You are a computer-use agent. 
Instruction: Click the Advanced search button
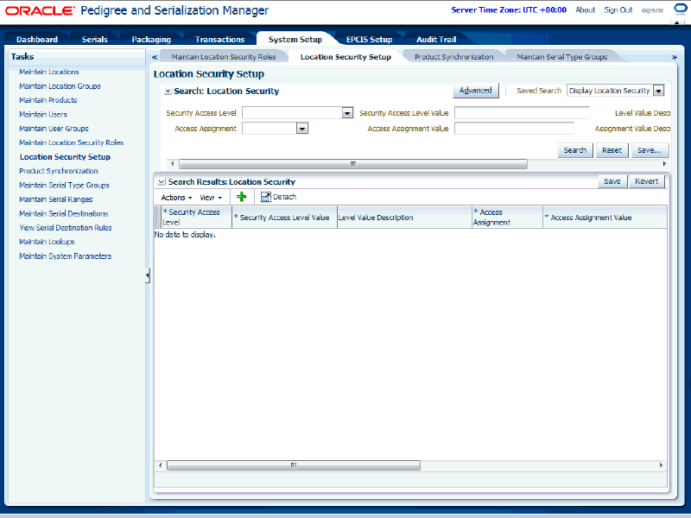(476, 91)
